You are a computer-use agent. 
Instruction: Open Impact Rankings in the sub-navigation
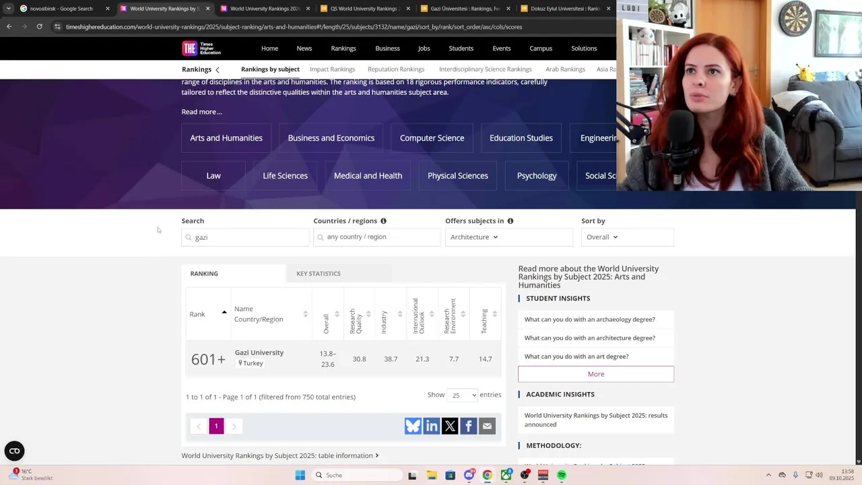click(x=332, y=69)
